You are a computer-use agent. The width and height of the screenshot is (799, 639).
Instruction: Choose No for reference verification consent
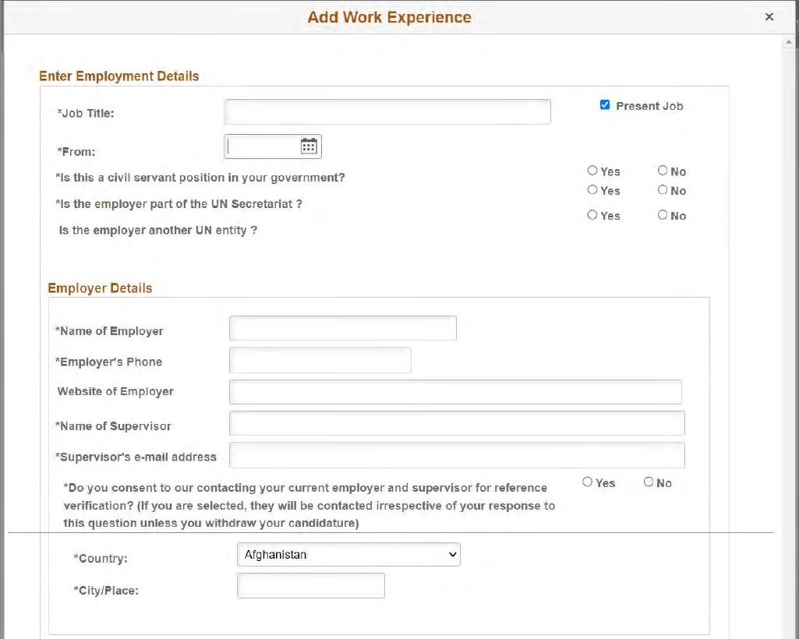[x=649, y=482]
